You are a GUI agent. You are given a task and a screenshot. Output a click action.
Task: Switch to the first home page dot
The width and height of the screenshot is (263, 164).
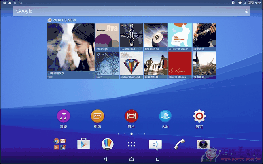119,134
